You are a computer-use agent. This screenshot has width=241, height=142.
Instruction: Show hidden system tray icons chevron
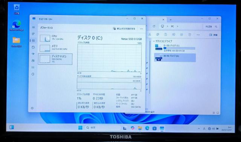(199, 128)
